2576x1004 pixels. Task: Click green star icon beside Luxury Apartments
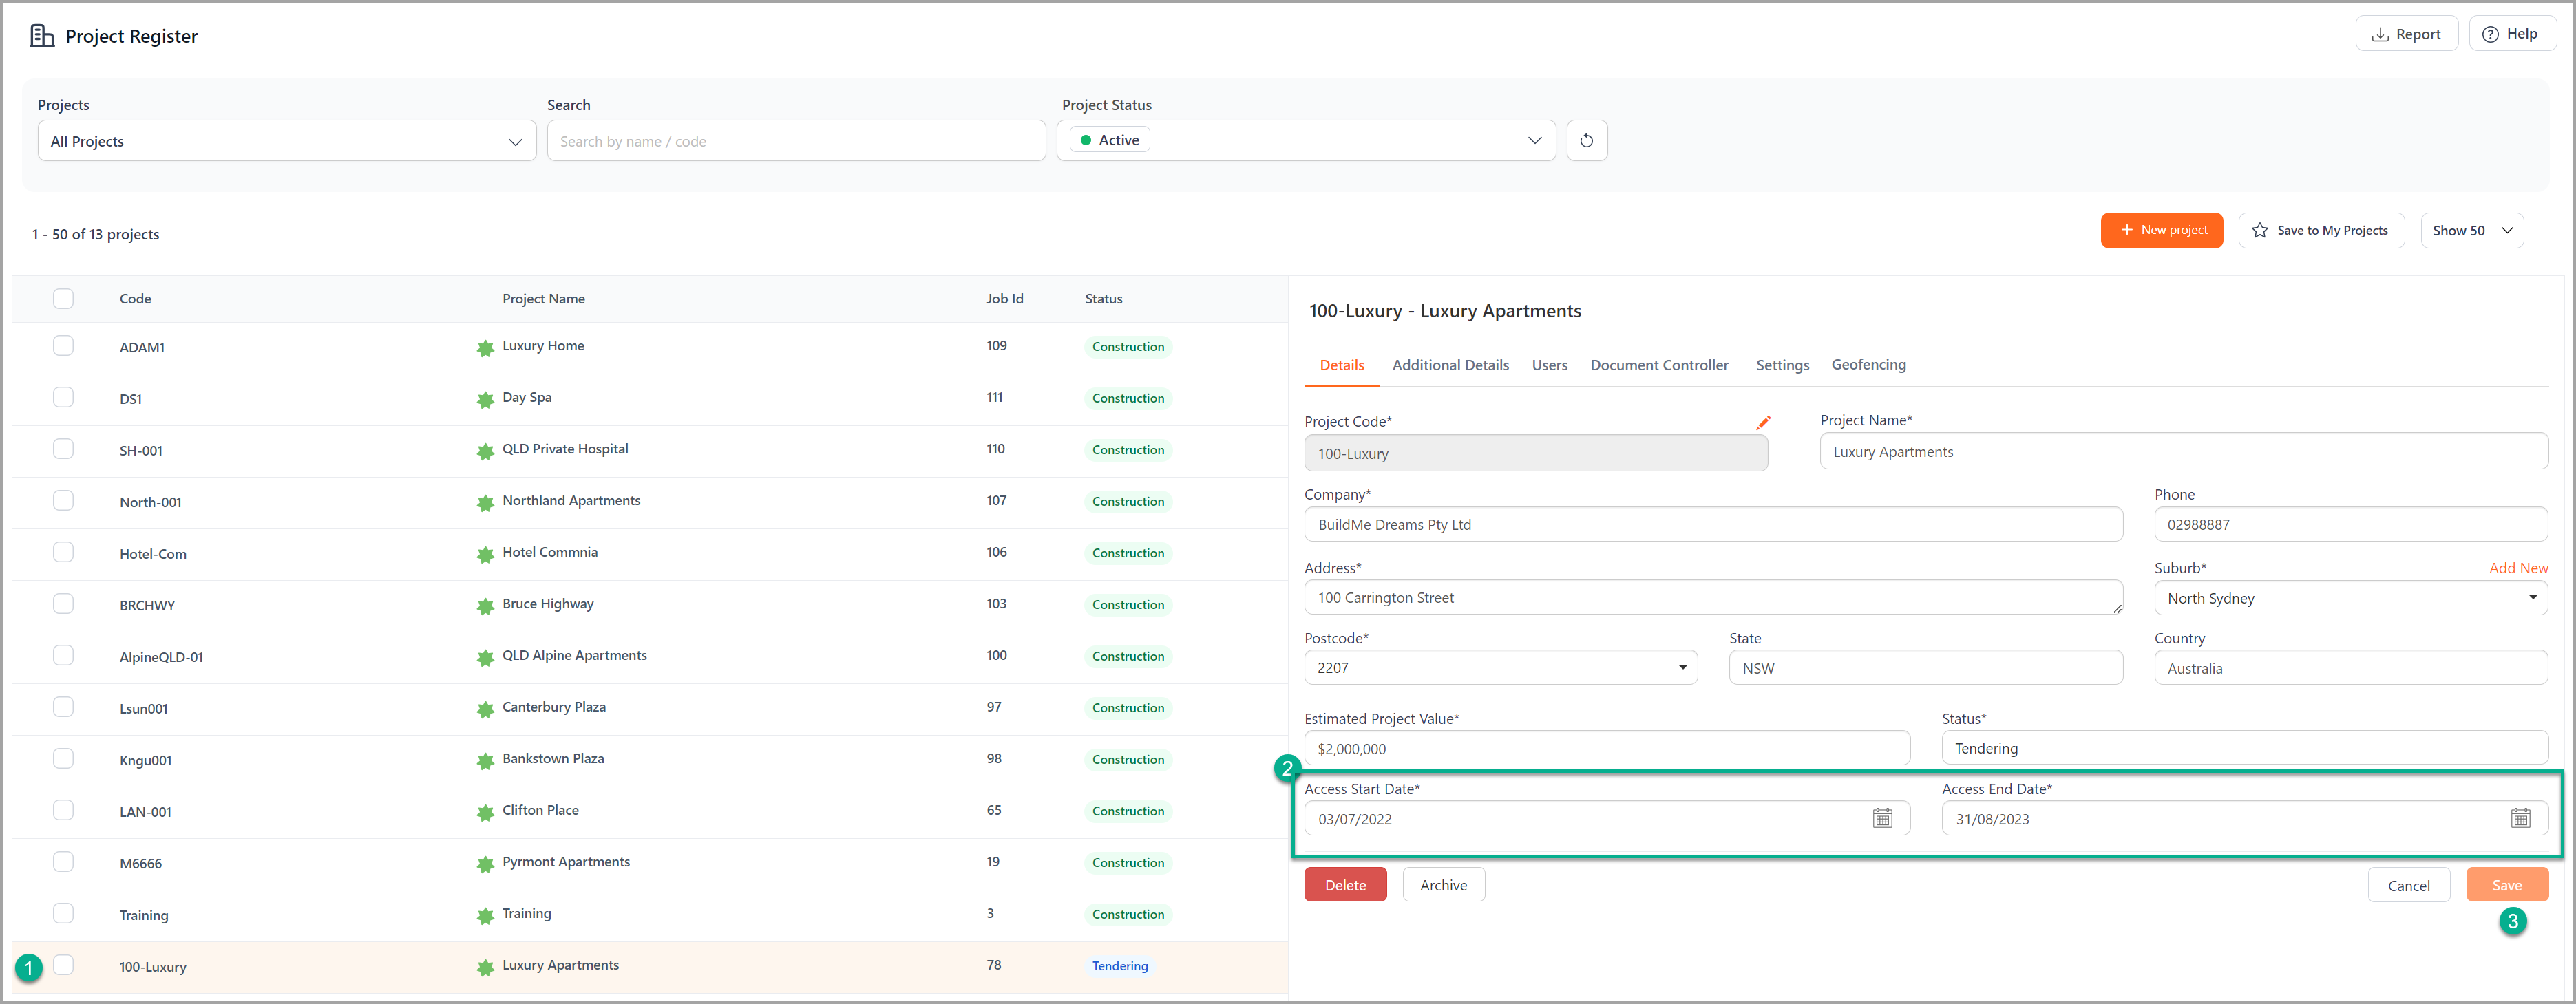(x=485, y=967)
